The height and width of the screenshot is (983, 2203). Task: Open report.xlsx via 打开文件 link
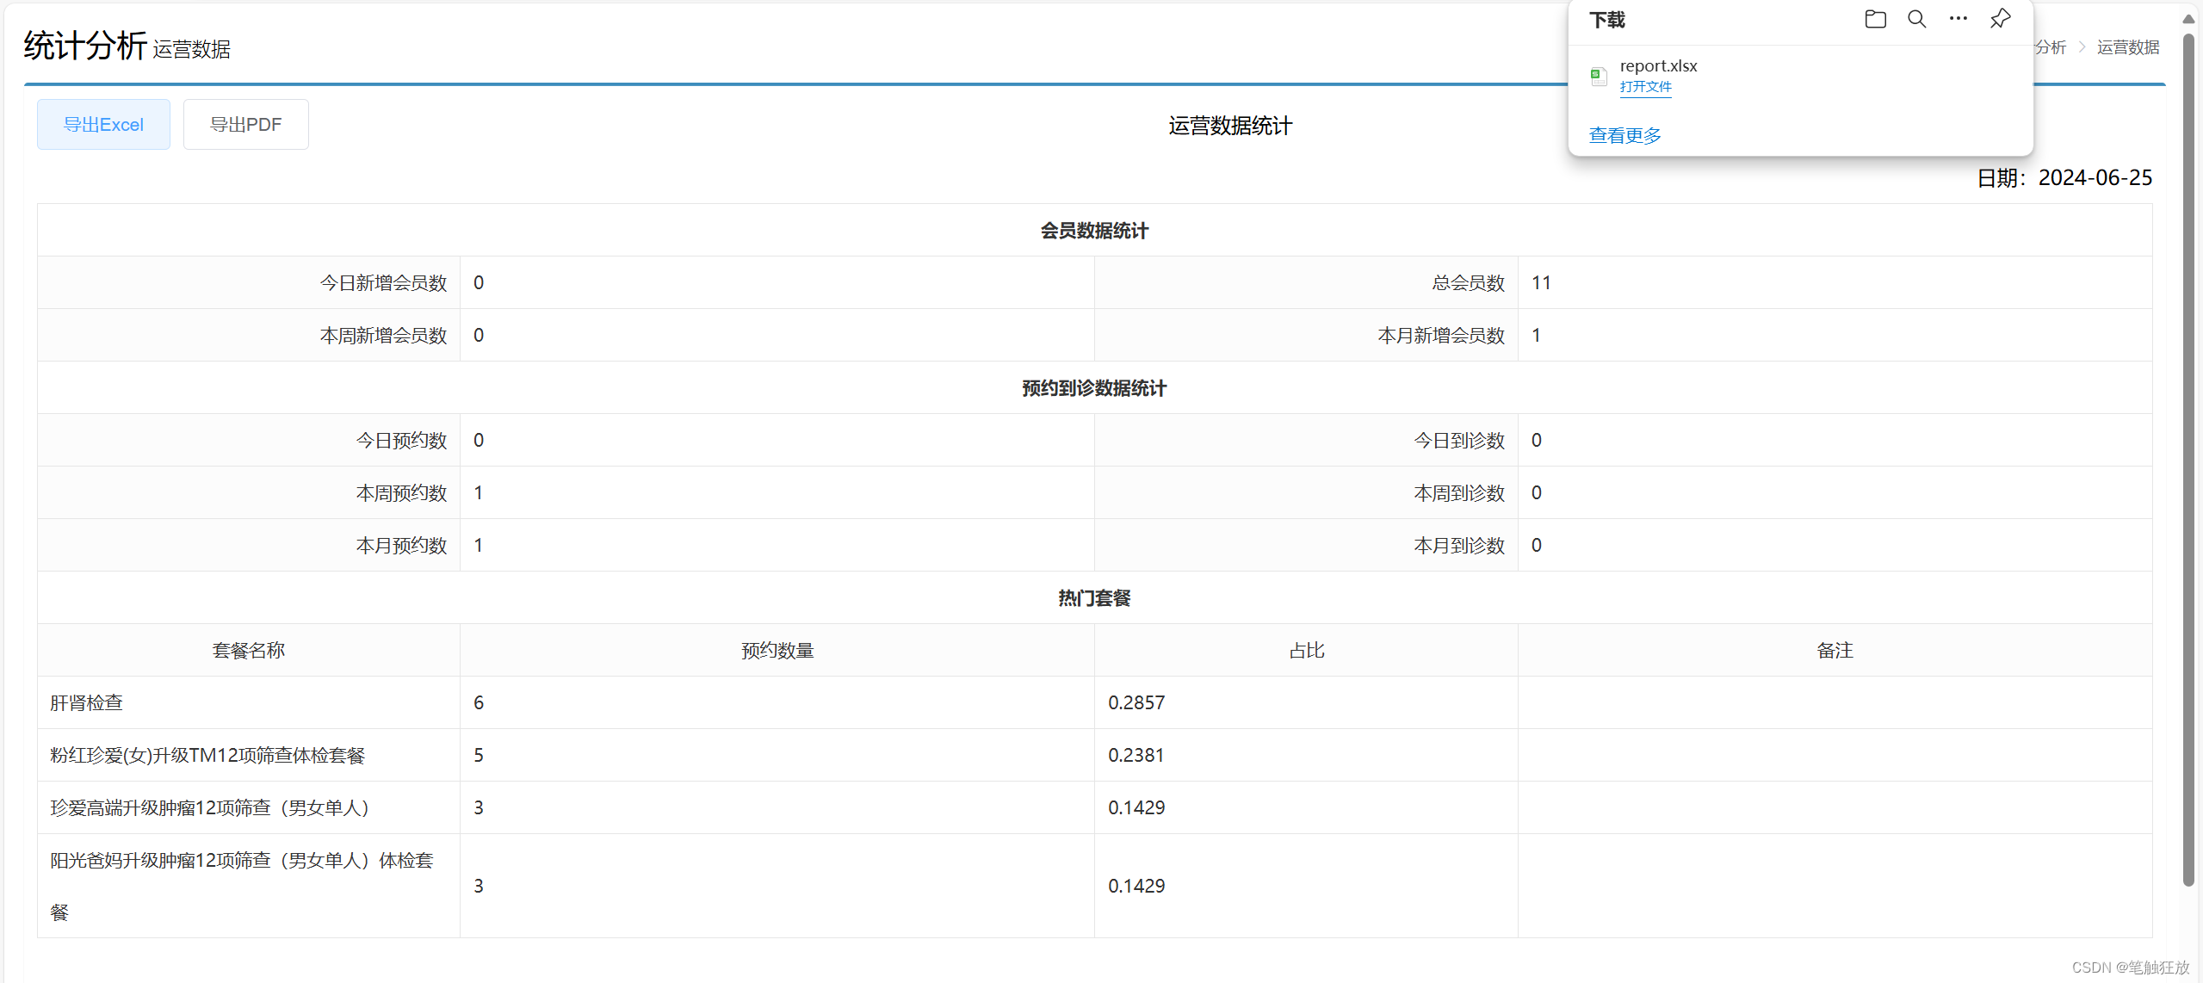(1645, 87)
